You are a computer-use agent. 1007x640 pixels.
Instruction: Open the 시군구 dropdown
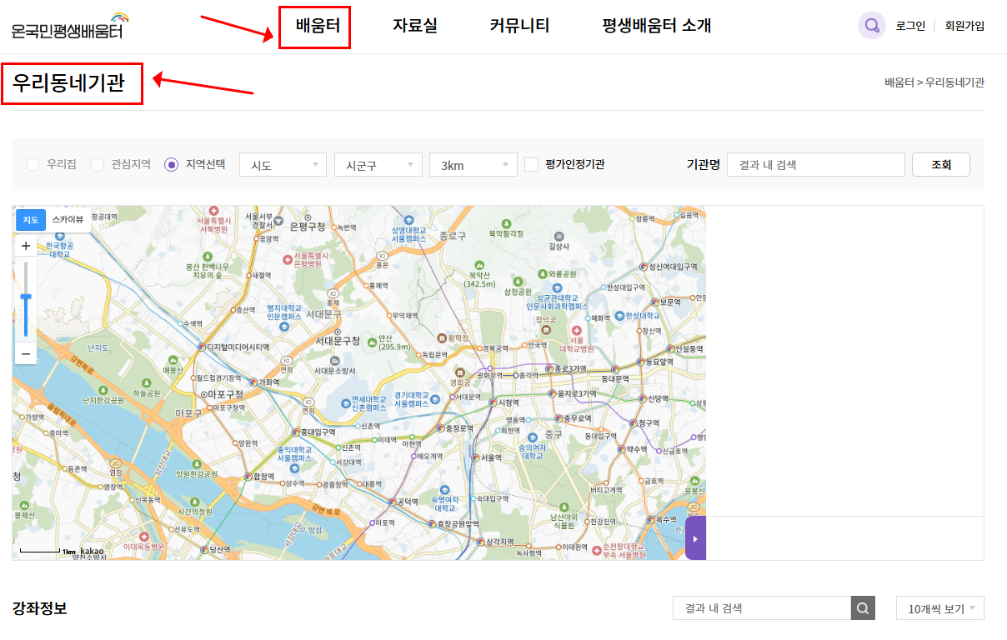coord(378,165)
